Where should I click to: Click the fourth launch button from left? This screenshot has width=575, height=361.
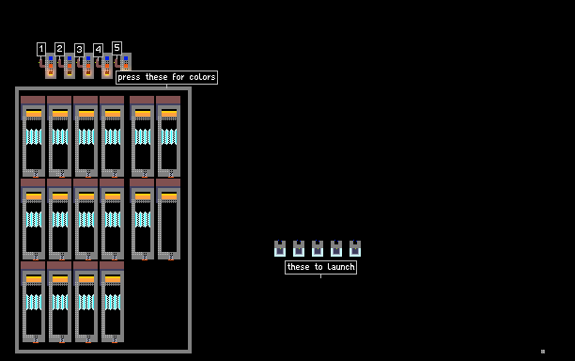tap(336, 248)
